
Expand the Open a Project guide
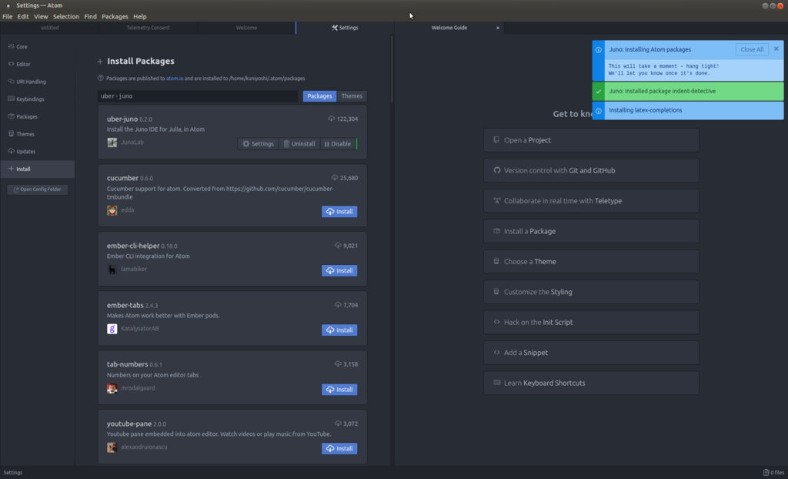[x=590, y=139]
